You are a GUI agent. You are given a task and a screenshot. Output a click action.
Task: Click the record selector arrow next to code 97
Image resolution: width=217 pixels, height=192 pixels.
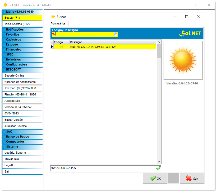[x=51, y=47]
